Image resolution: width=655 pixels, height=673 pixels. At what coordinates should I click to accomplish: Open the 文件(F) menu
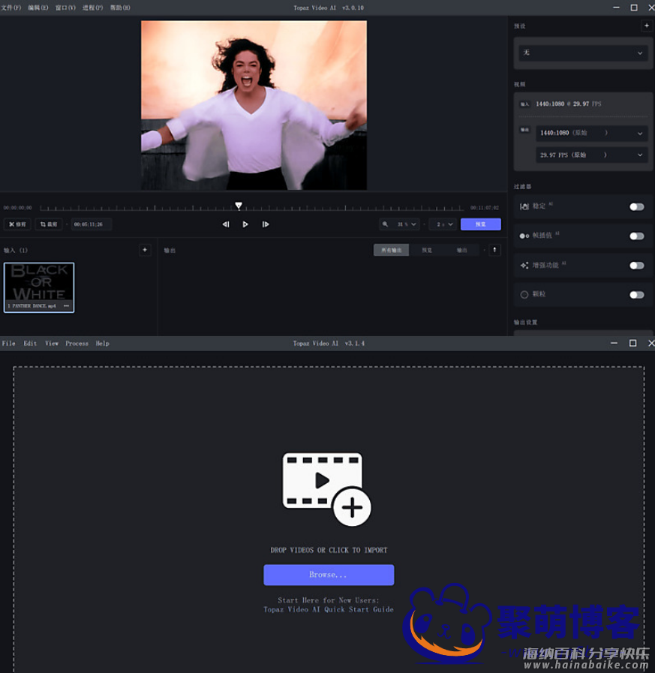click(11, 8)
